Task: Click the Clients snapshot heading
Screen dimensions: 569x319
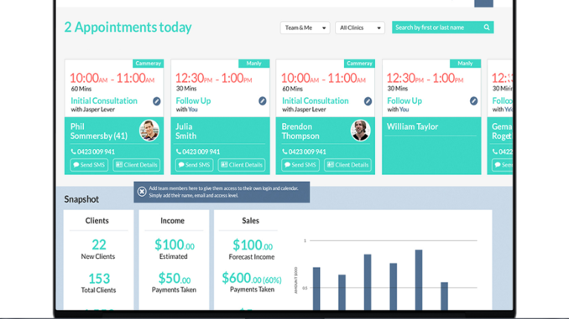Action: (97, 220)
